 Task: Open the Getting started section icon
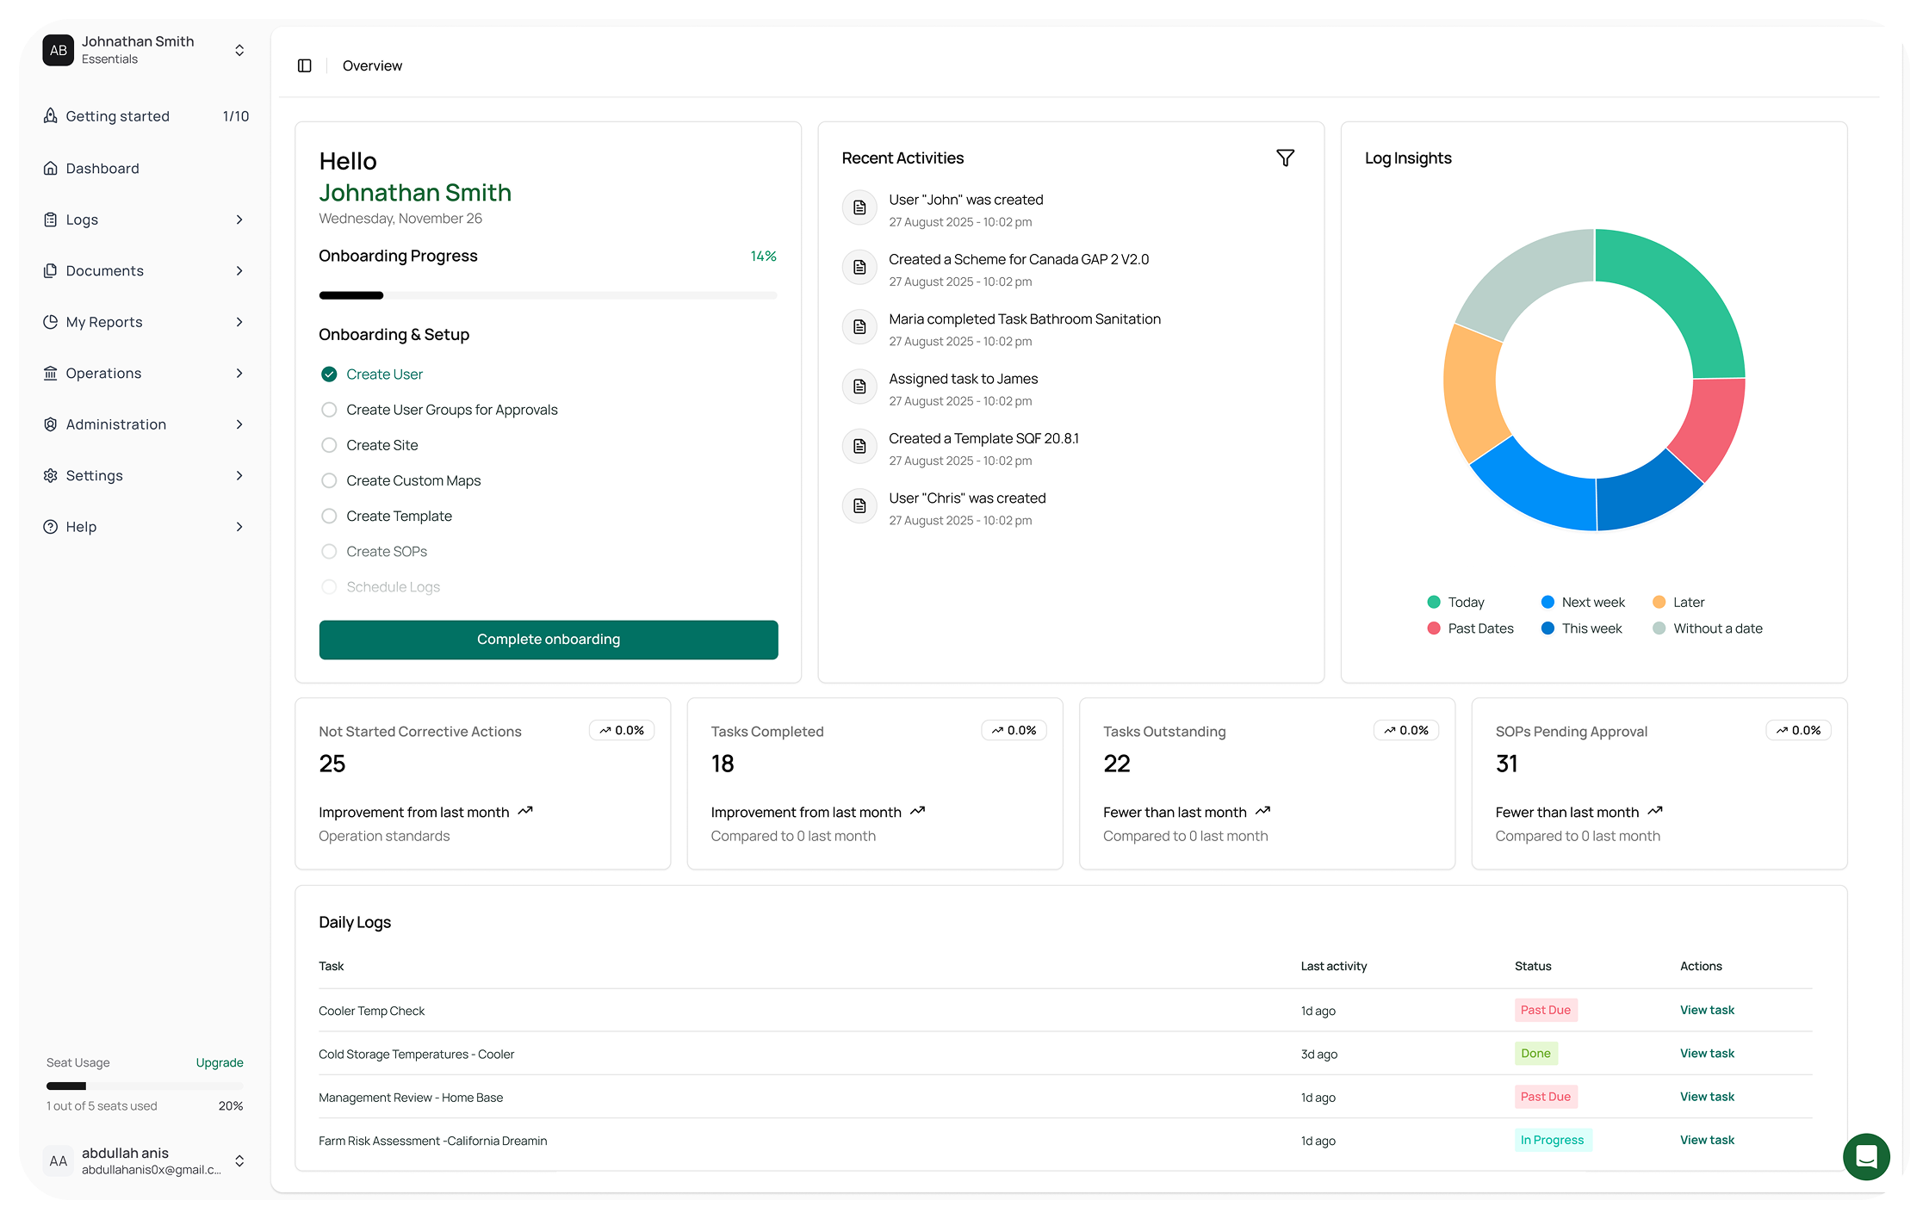pos(51,115)
